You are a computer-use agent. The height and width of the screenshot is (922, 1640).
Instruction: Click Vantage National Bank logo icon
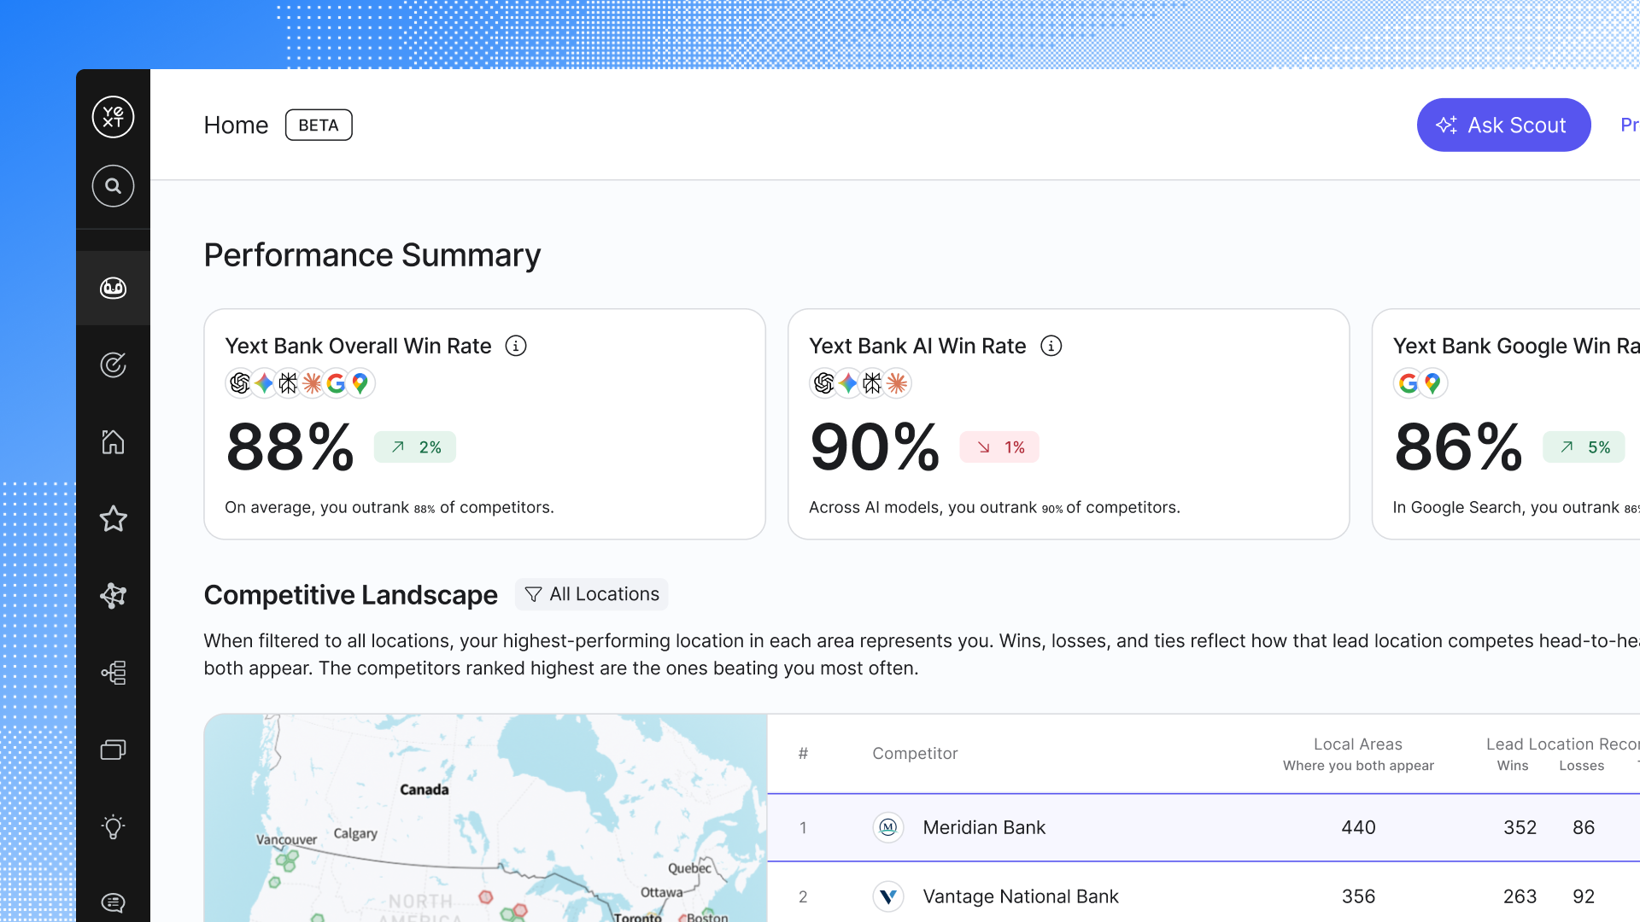[x=888, y=896]
